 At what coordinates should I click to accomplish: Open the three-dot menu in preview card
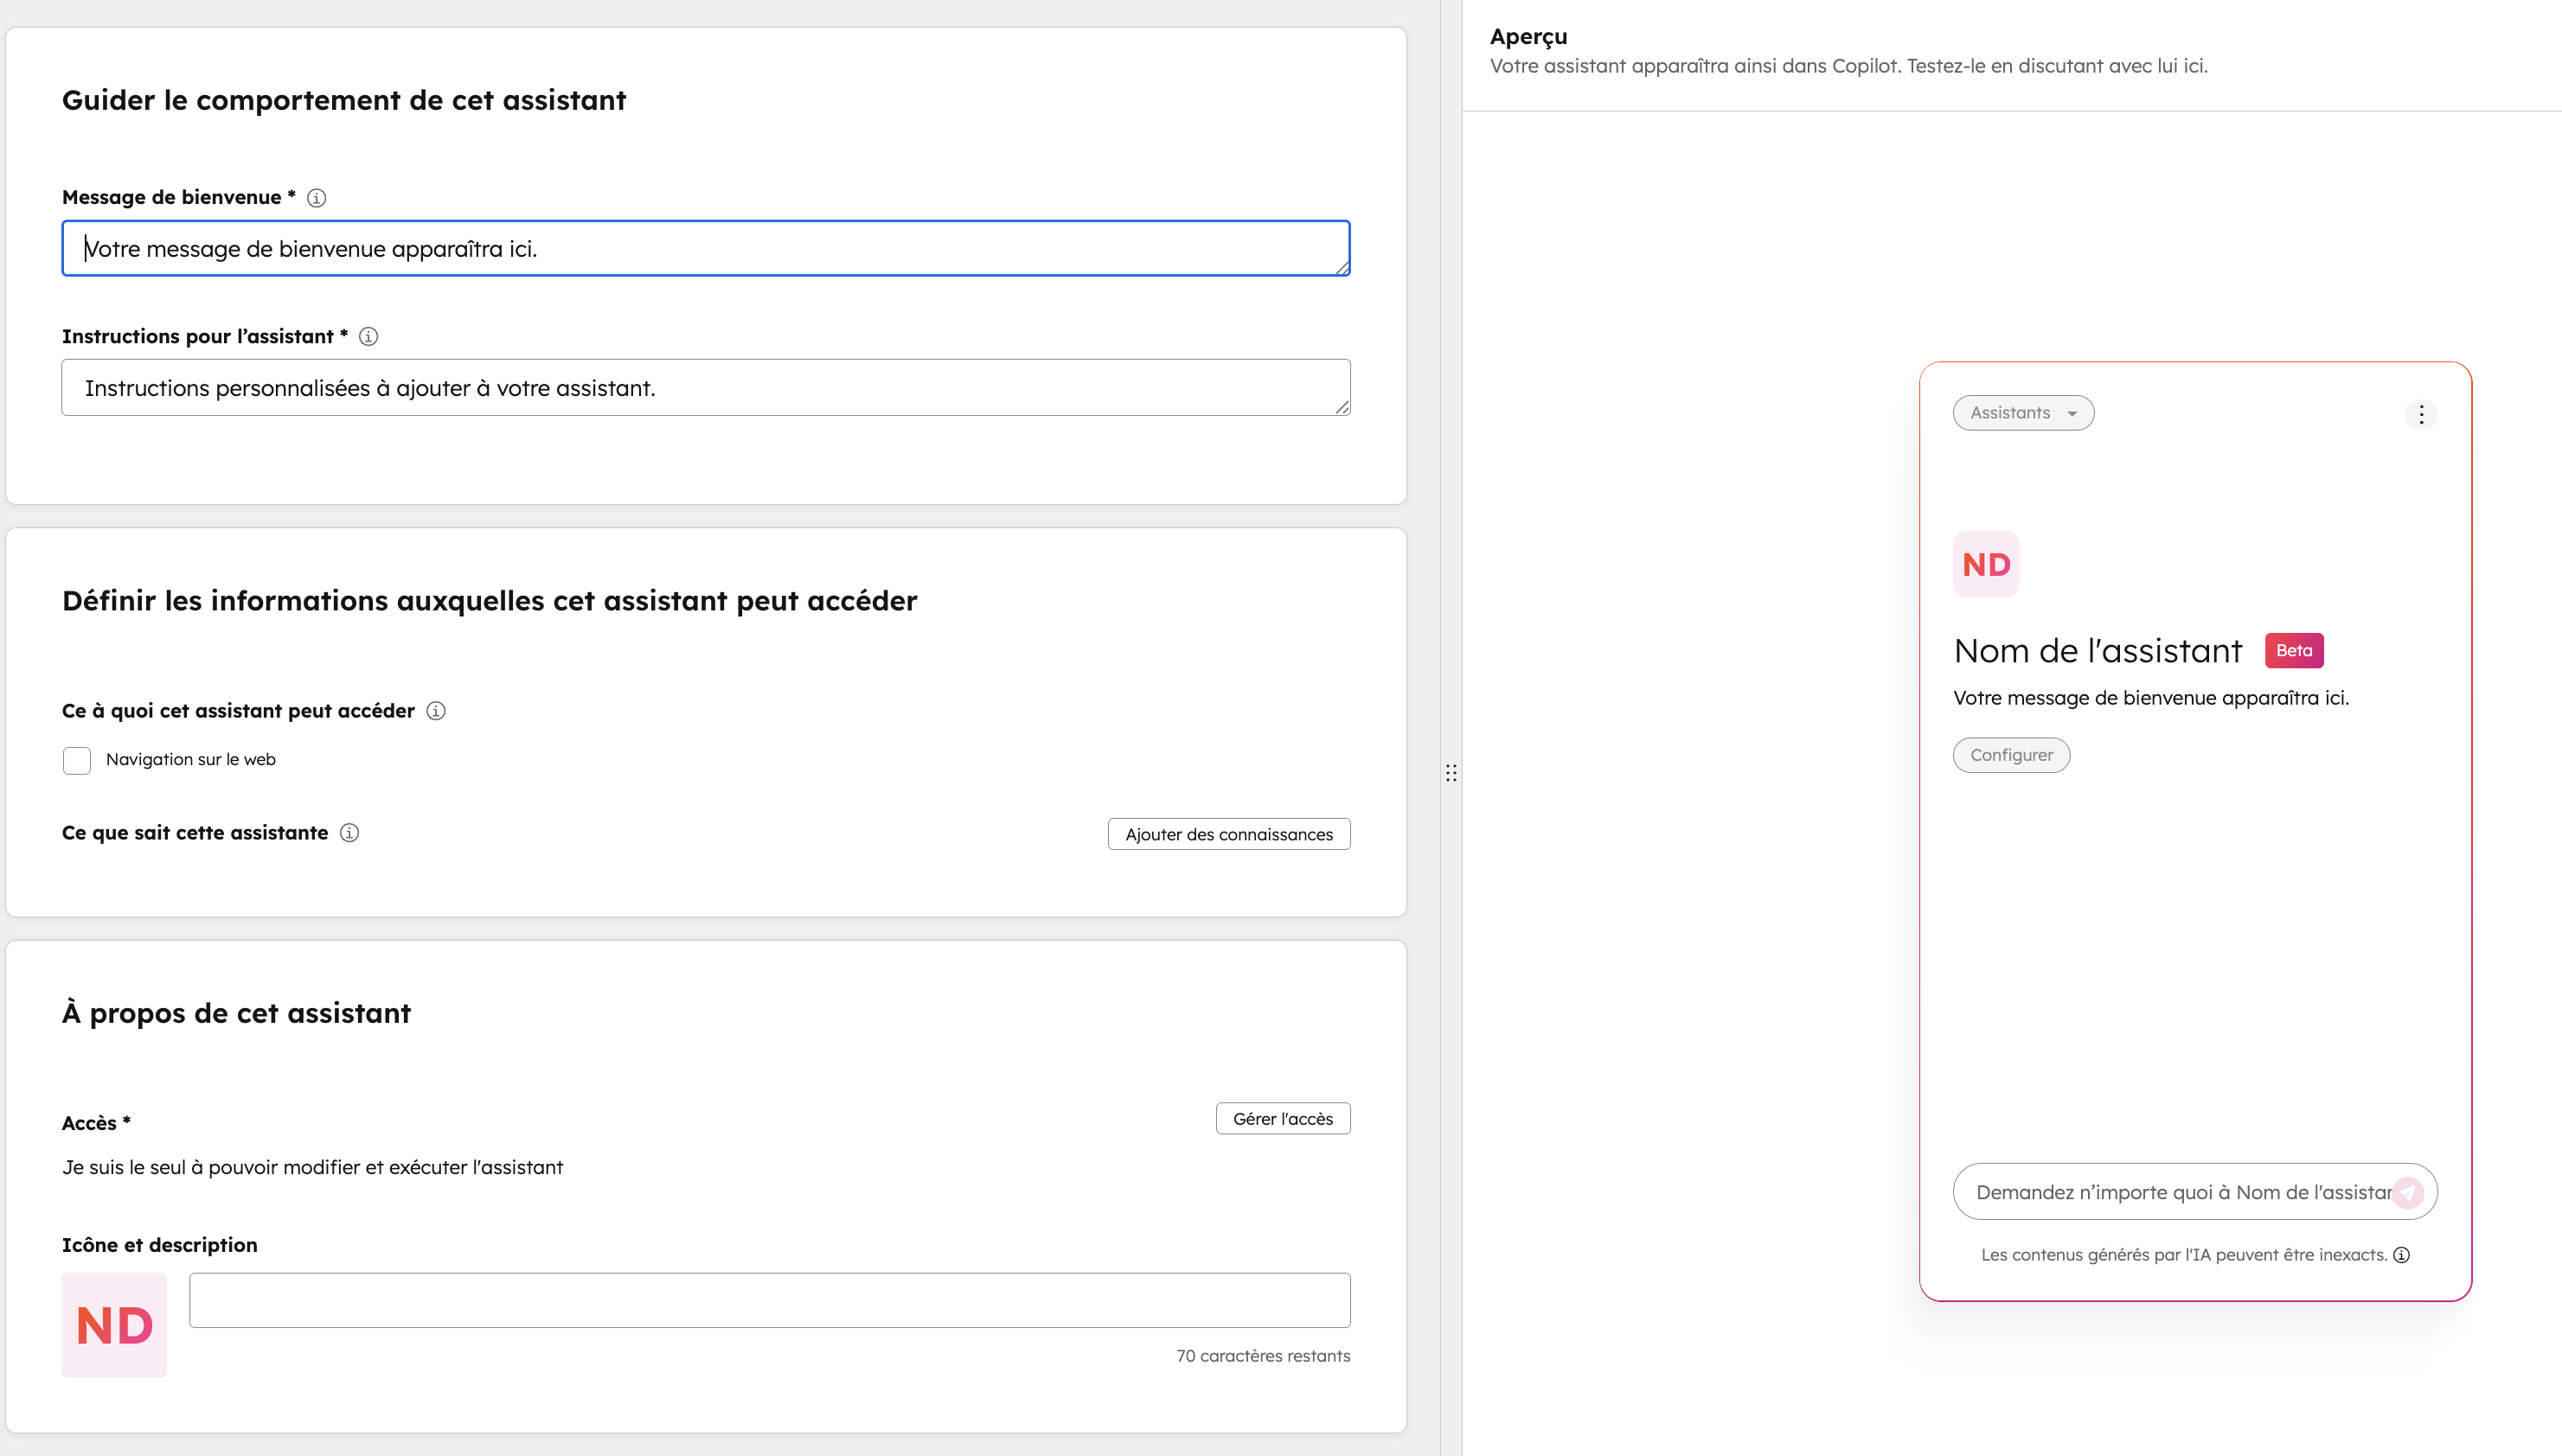click(2421, 414)
